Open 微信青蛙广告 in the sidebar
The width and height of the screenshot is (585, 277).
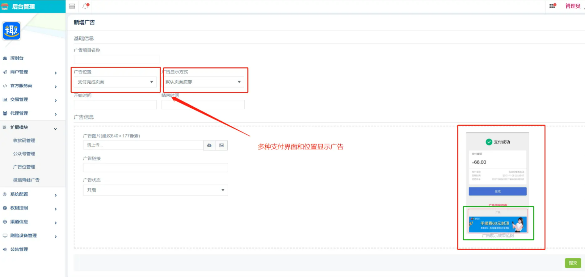click(x=26, y=180)
